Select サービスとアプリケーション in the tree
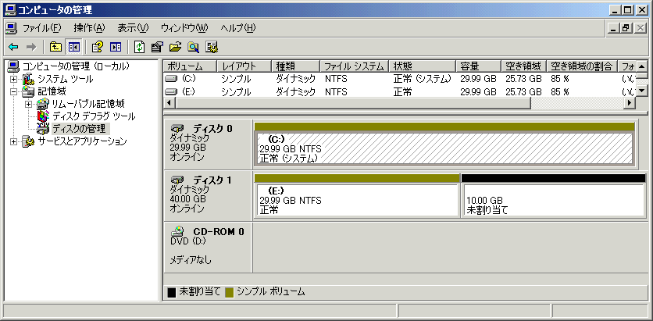The width and height of the screenshot is (653, 321). pos(82,141)
